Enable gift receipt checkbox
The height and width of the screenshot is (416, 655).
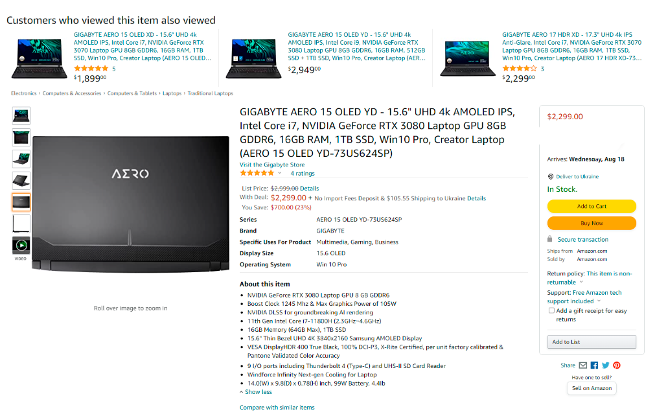click(x=551, y=311)
